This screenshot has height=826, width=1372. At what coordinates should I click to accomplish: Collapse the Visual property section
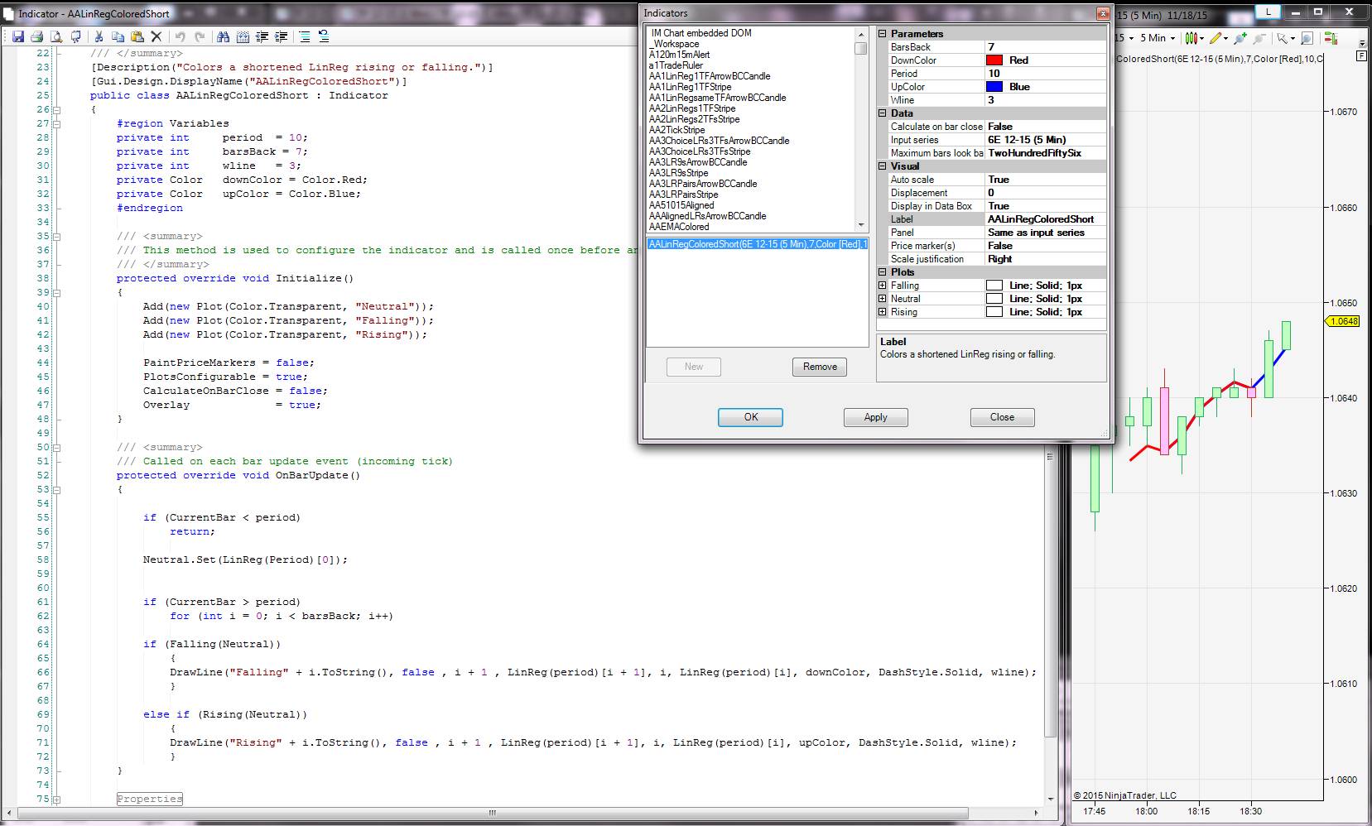pos(883,166)
